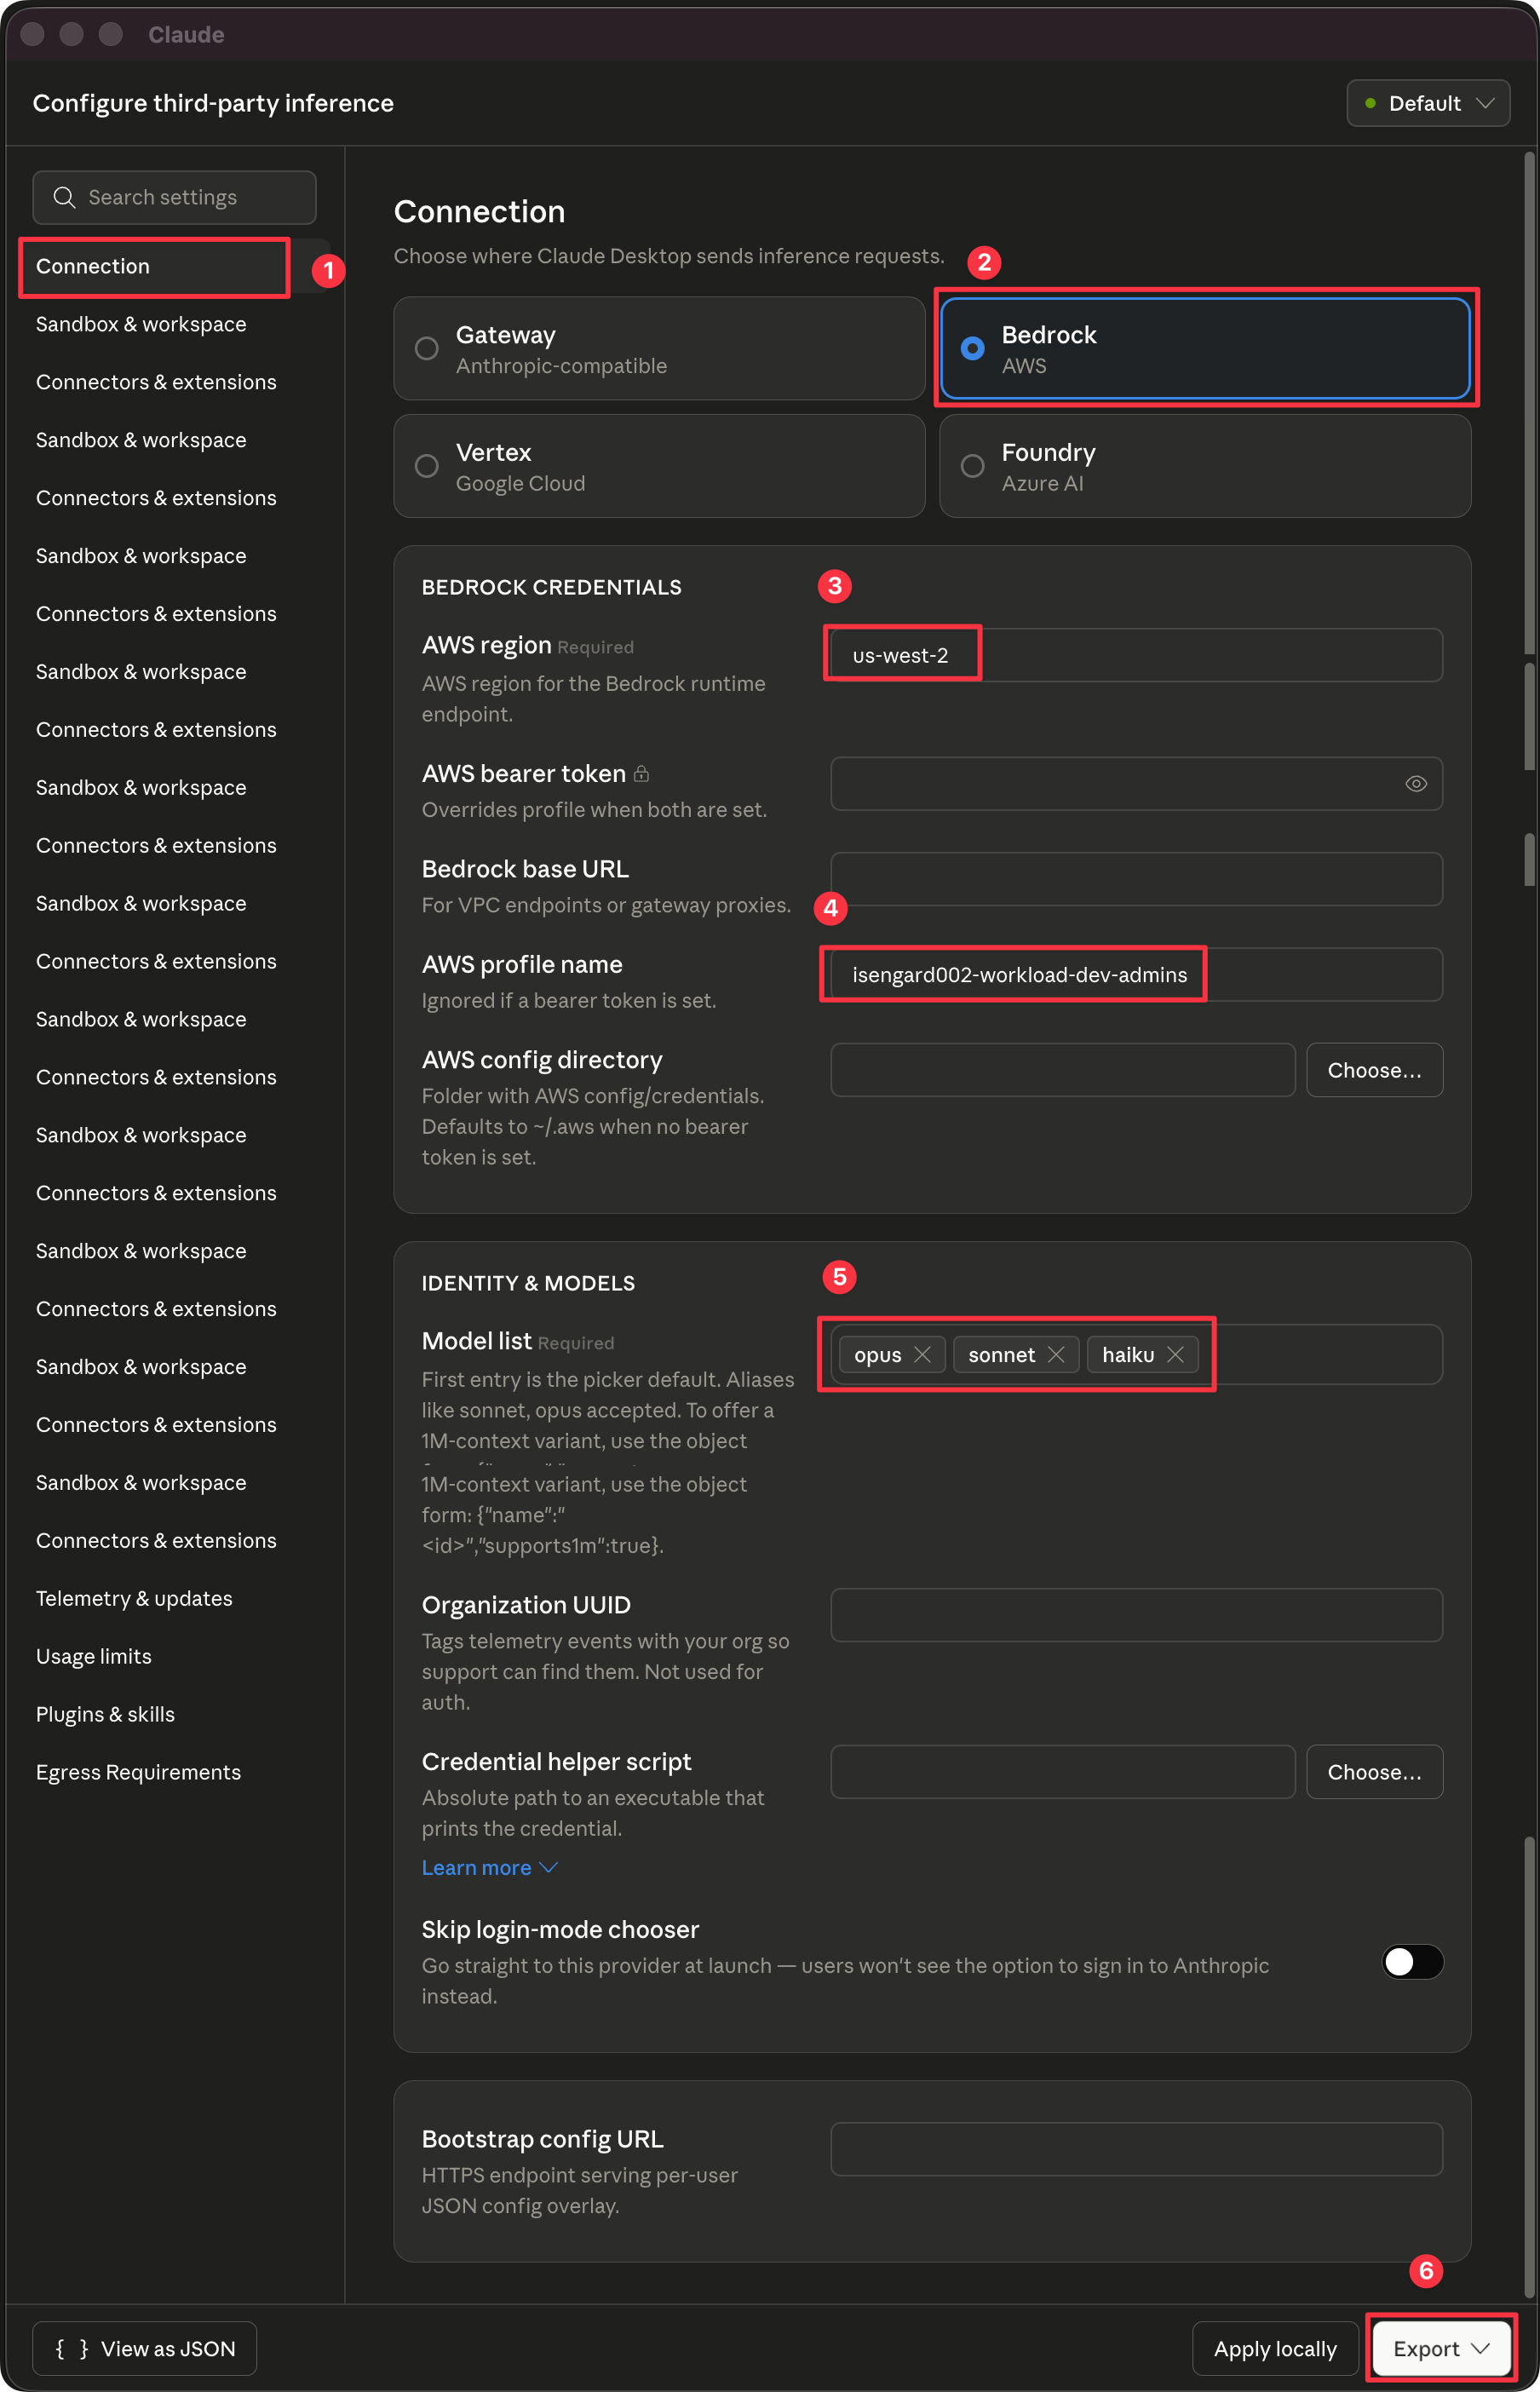Remove the opus model tag
Image resolution: width=1540 pixels, height=2392 pixels.
click(x=922, y=1354)
